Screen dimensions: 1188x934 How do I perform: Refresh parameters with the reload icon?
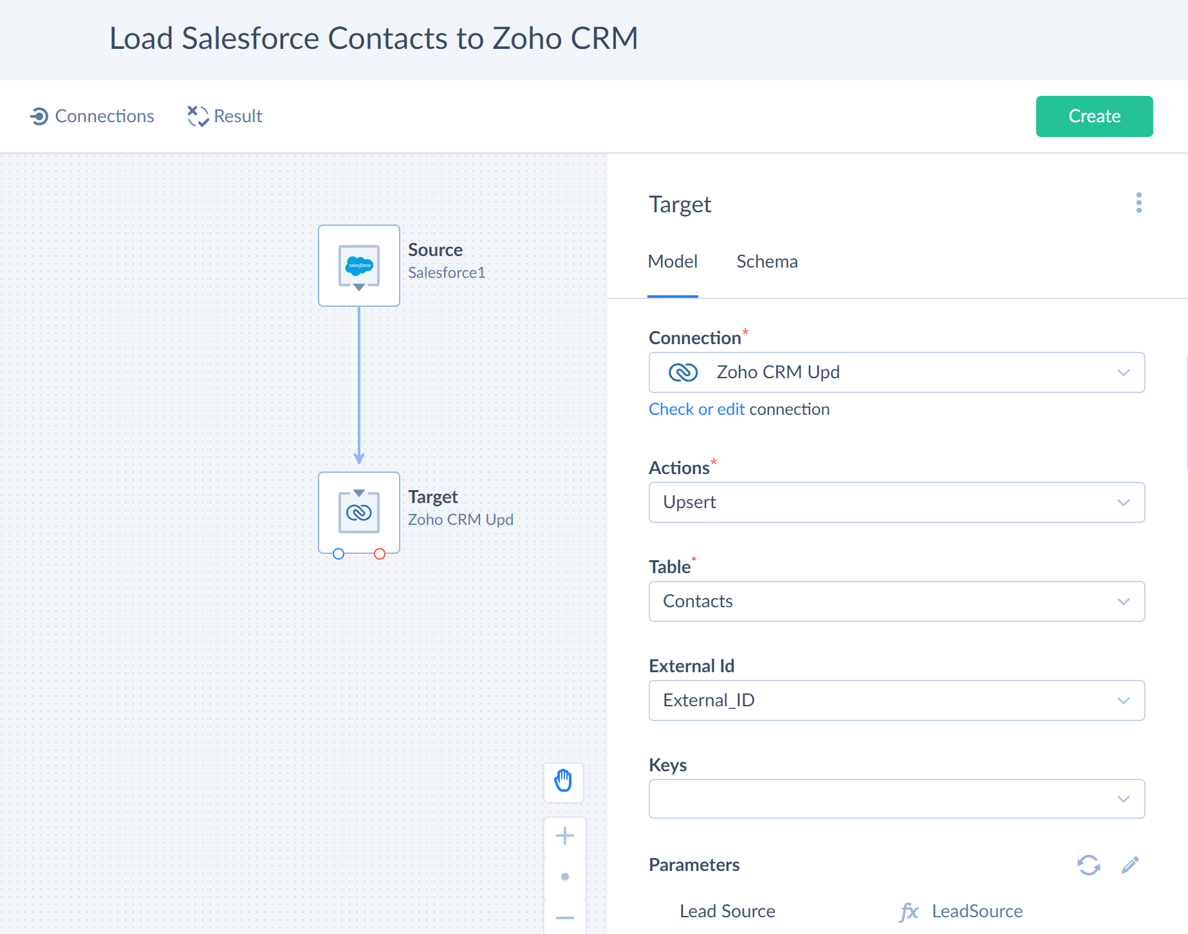(1089, 865)
